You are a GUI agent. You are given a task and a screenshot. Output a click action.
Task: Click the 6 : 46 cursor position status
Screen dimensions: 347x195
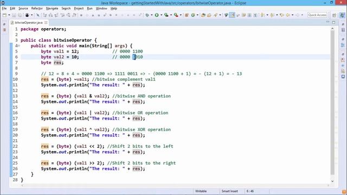[250, 191]
